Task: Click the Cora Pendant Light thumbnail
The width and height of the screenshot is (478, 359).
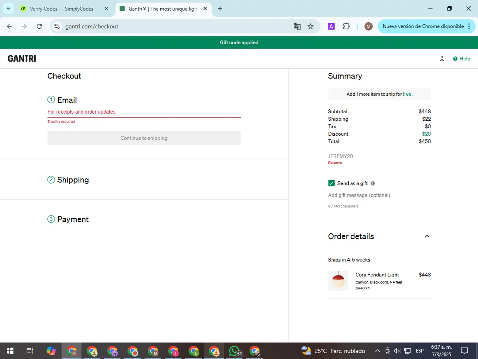Action: pyautogui.click(x=338, y=281)
